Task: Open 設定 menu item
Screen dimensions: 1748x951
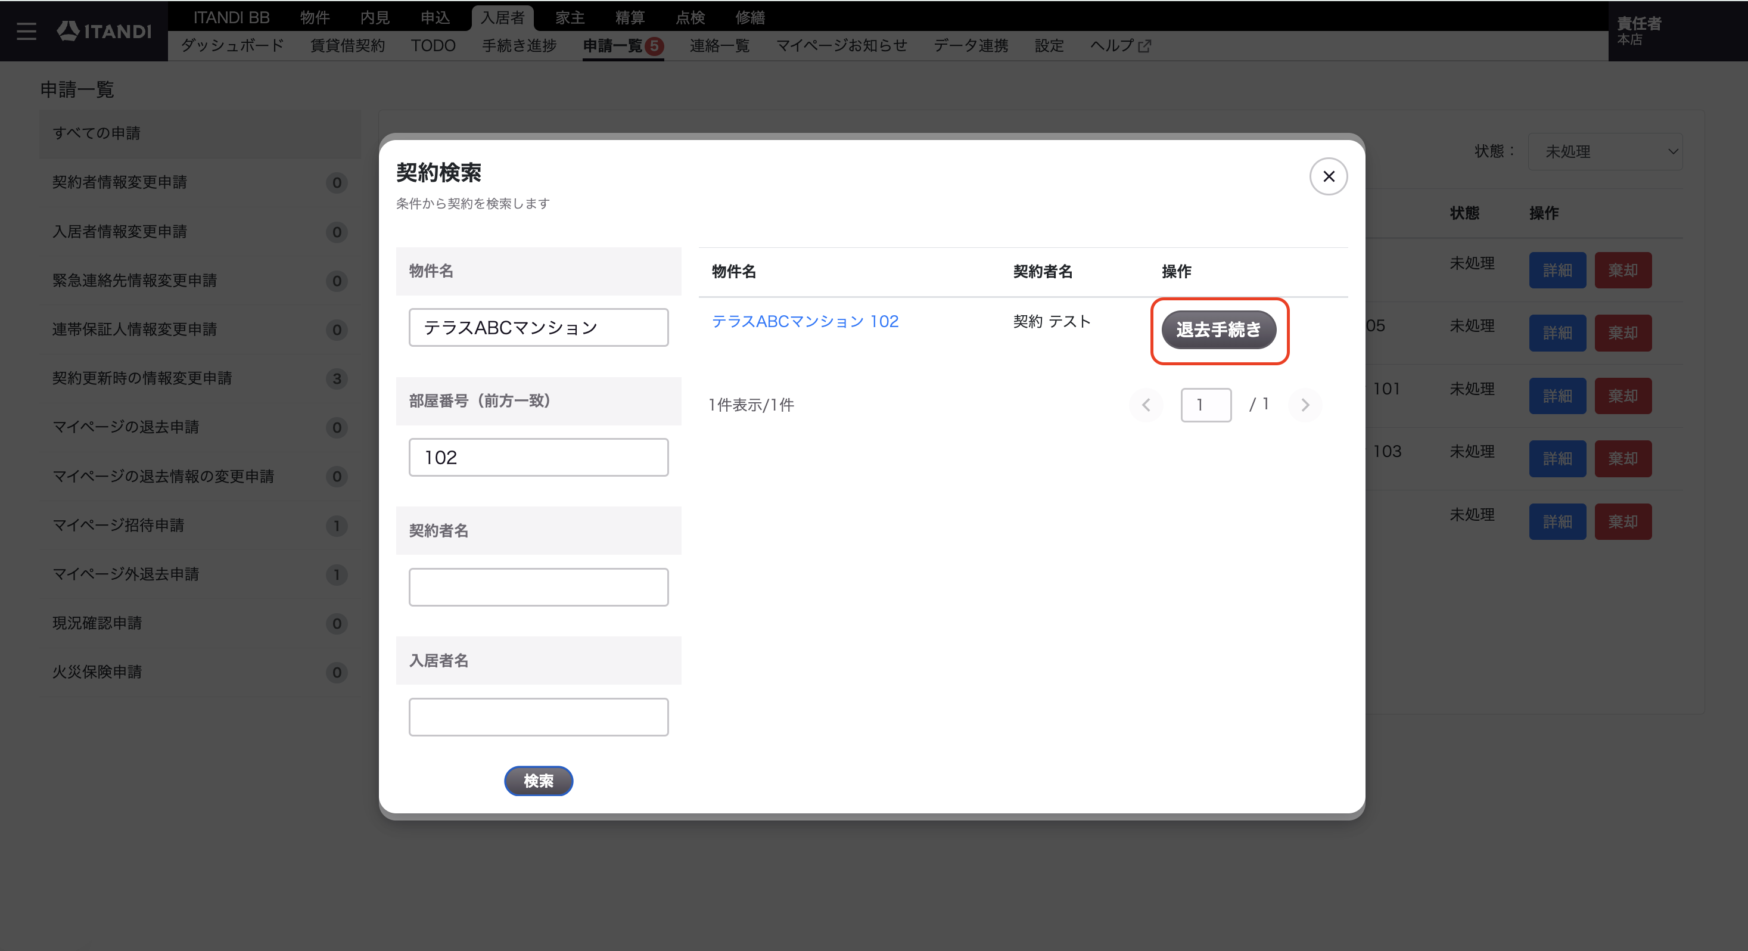Action: pos(1049,45)
